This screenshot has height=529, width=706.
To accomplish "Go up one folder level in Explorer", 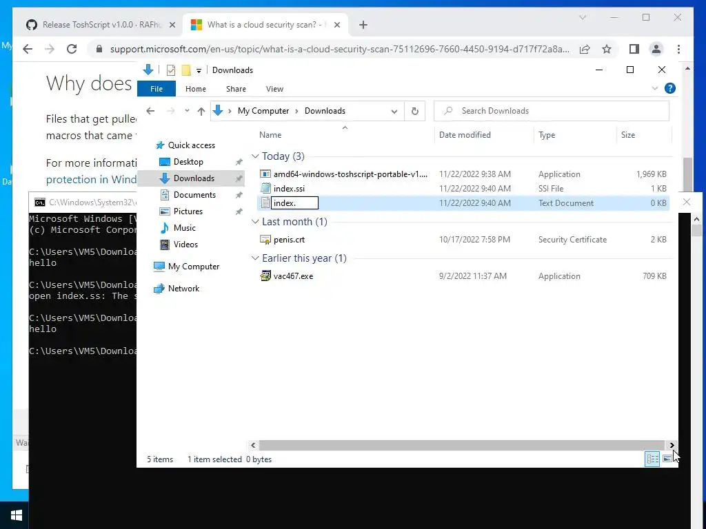I will click(201, 111).
